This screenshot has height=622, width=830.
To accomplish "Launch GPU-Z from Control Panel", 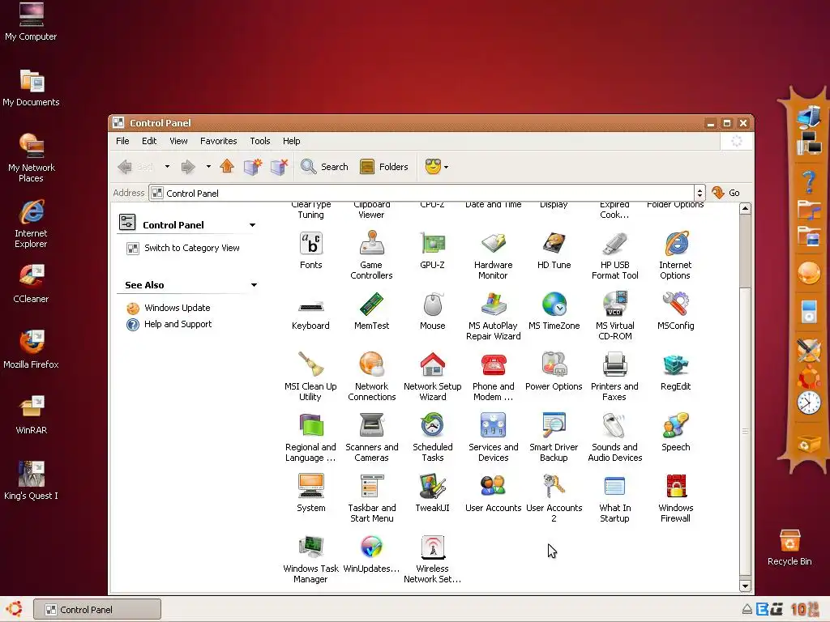I will click(x=432, y=250).
